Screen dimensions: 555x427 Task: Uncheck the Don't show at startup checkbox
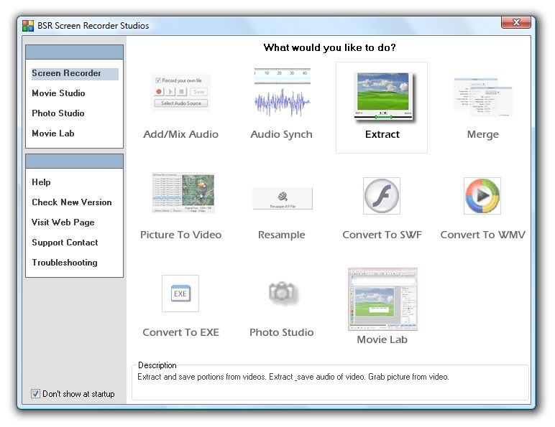click(x=35, y=393)
